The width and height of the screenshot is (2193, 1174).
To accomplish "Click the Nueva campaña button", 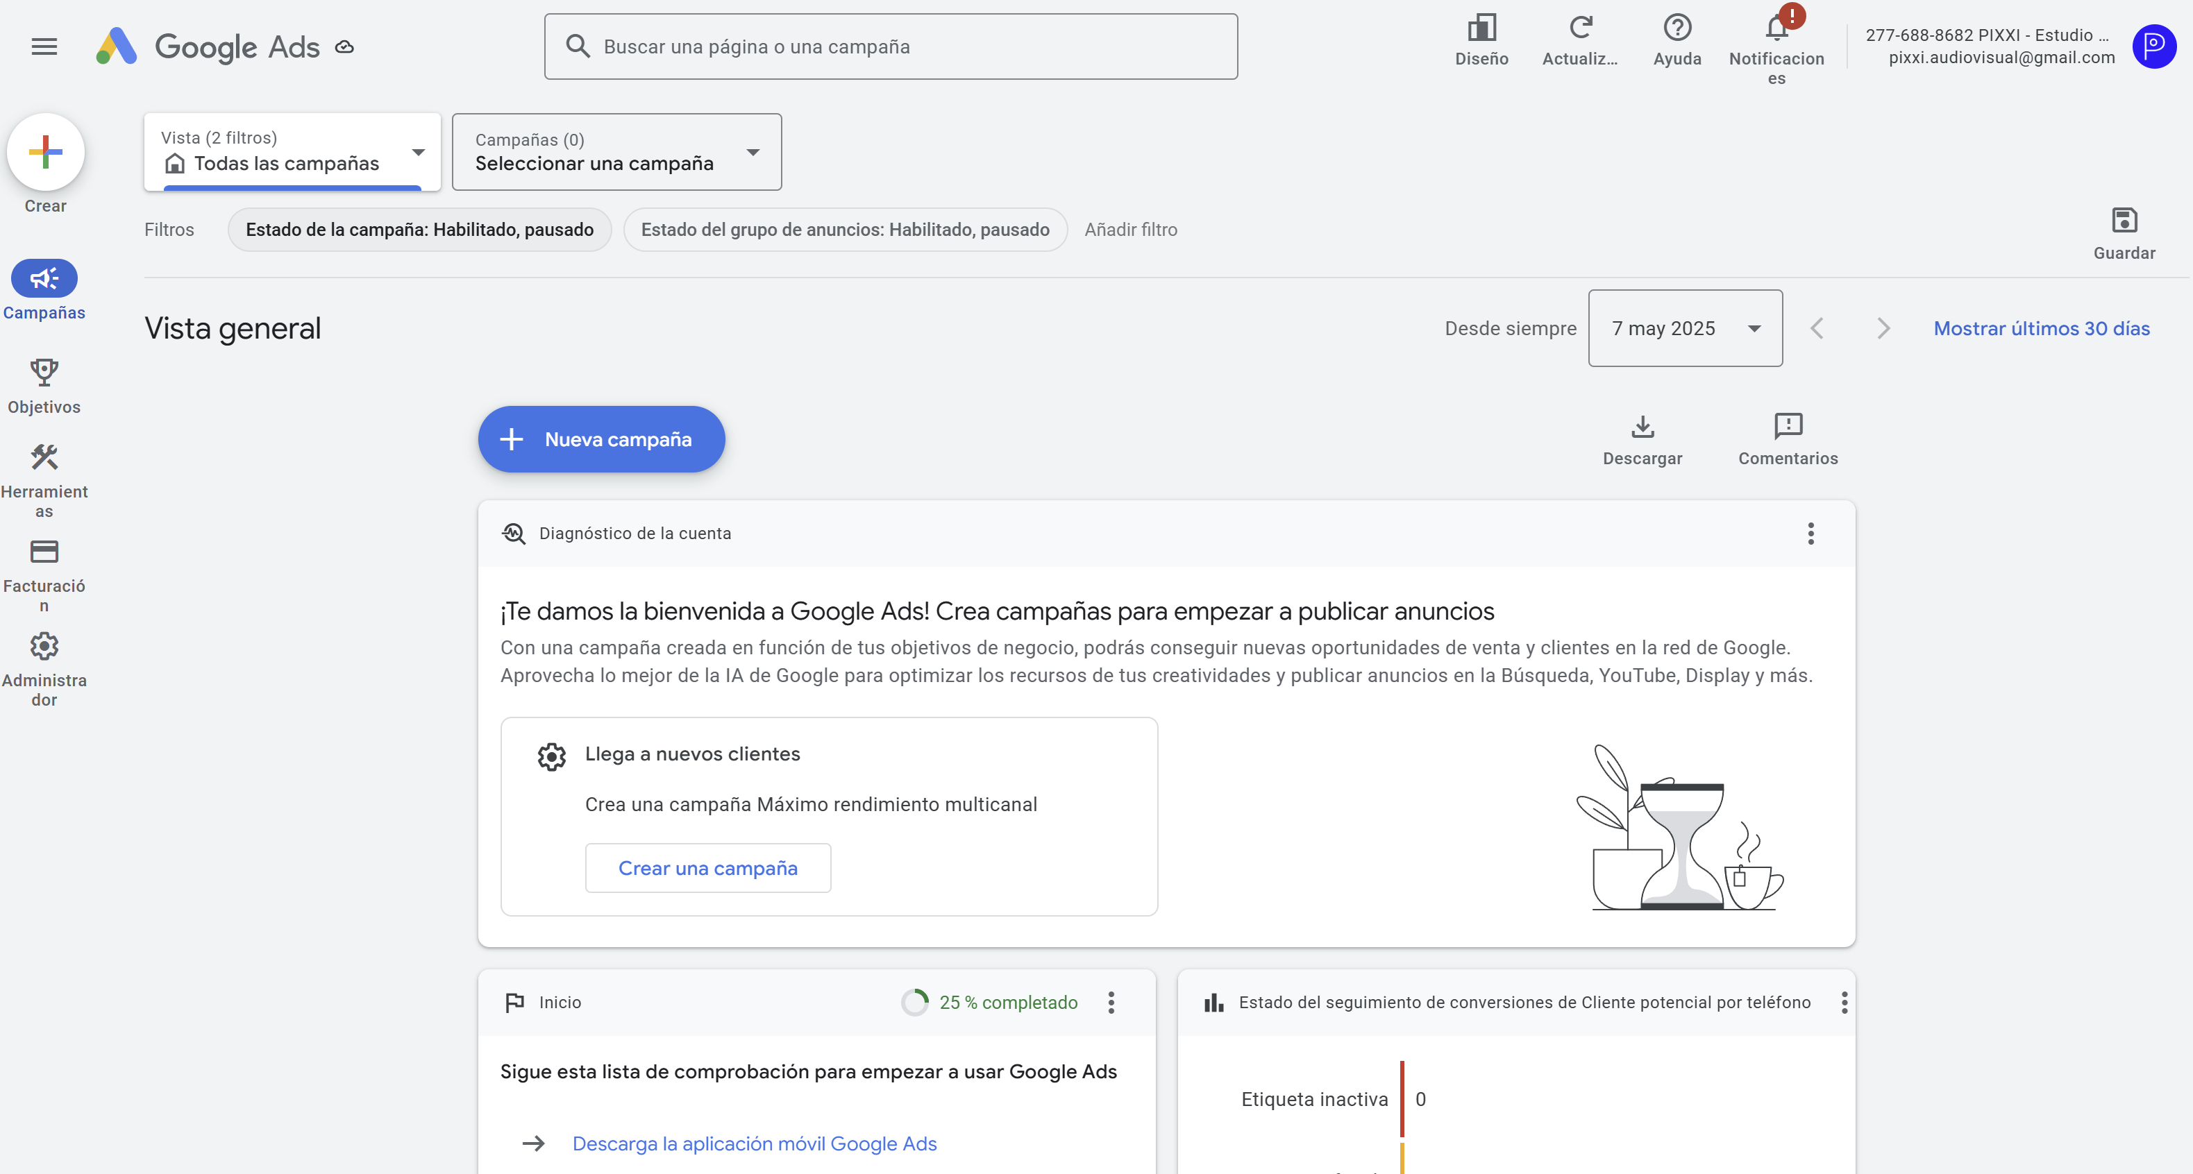I will pyautogui.click(x=601, y=439).
